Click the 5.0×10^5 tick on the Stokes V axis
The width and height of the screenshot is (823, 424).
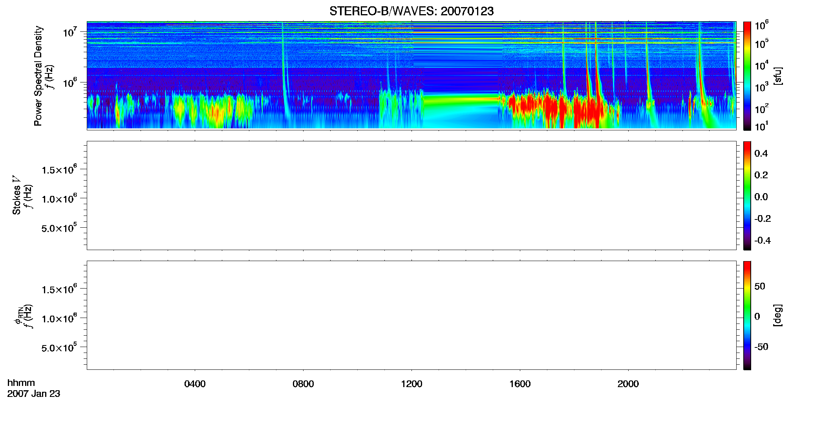59,228
